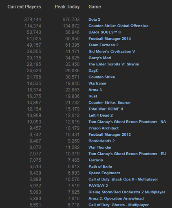The image size is (172, 208).
Task: Click the Left 4 Dead 2 link
Action: 101,115
